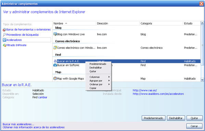205x131 pixels.
Task: Select the Map with Google Maps row
Action: point(126,78)
